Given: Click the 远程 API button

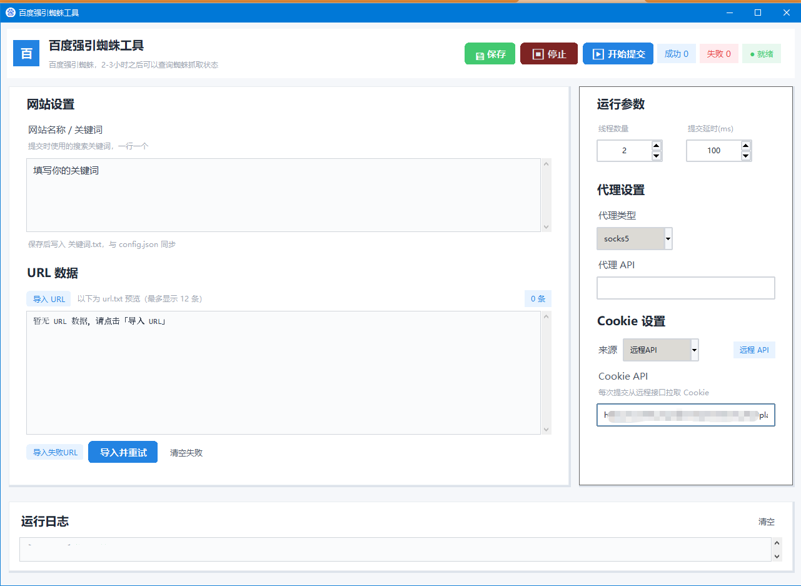Looking at the screenshot, I should tap(754, 350).
